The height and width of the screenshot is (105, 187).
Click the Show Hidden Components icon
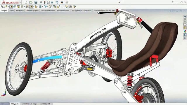[36, 7]
